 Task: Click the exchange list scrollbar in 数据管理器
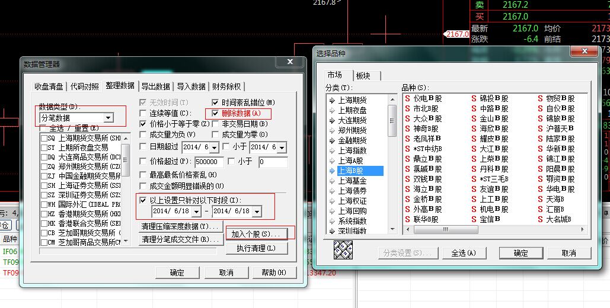click(x=126, y=190)
